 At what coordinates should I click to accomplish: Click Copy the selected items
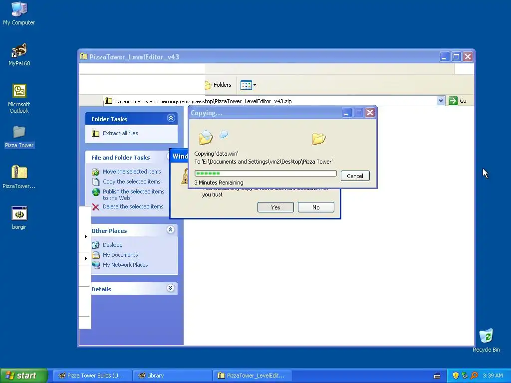point(132,182)
